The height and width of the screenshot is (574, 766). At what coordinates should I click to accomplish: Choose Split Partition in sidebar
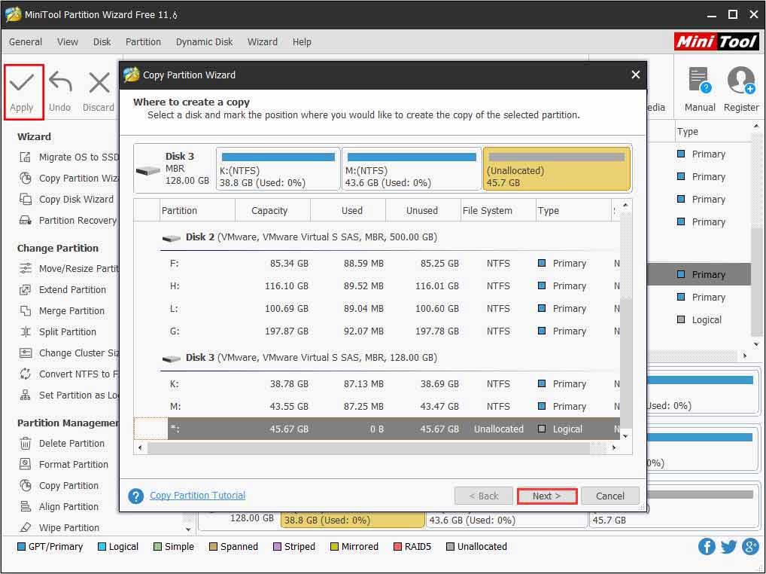[58, 331]
